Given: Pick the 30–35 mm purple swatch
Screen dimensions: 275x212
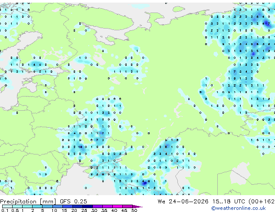Looking at the screenshot, I should pos(97,206).
